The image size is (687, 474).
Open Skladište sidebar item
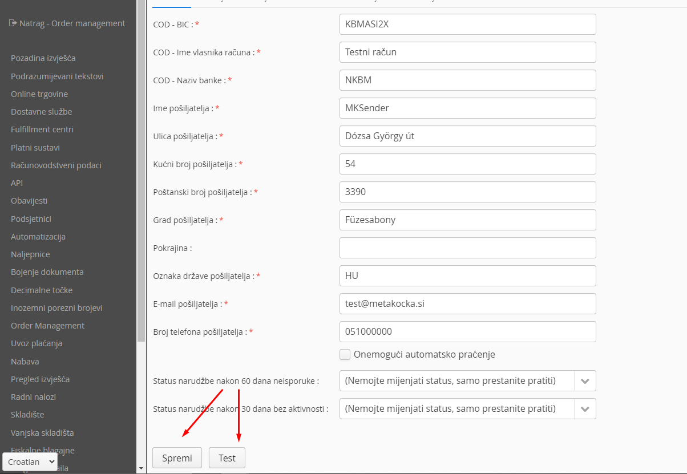[x=27, y=415]
